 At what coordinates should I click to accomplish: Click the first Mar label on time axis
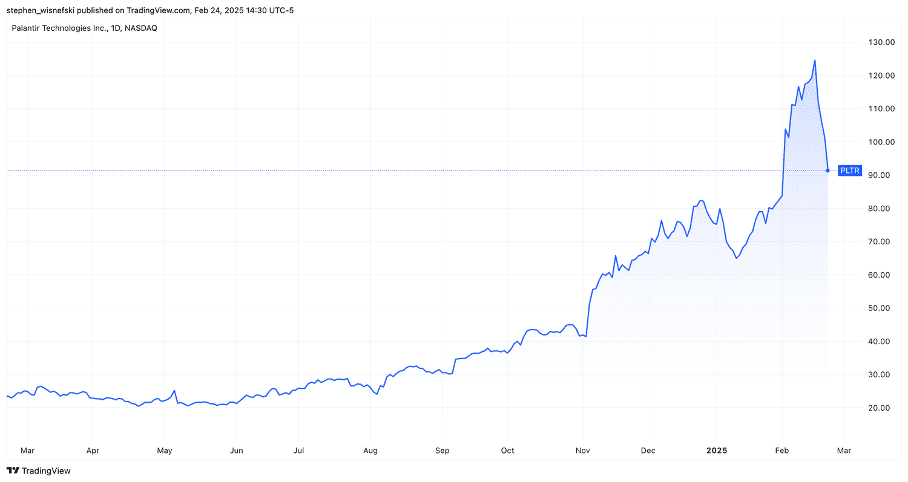[x=28, y=451]
